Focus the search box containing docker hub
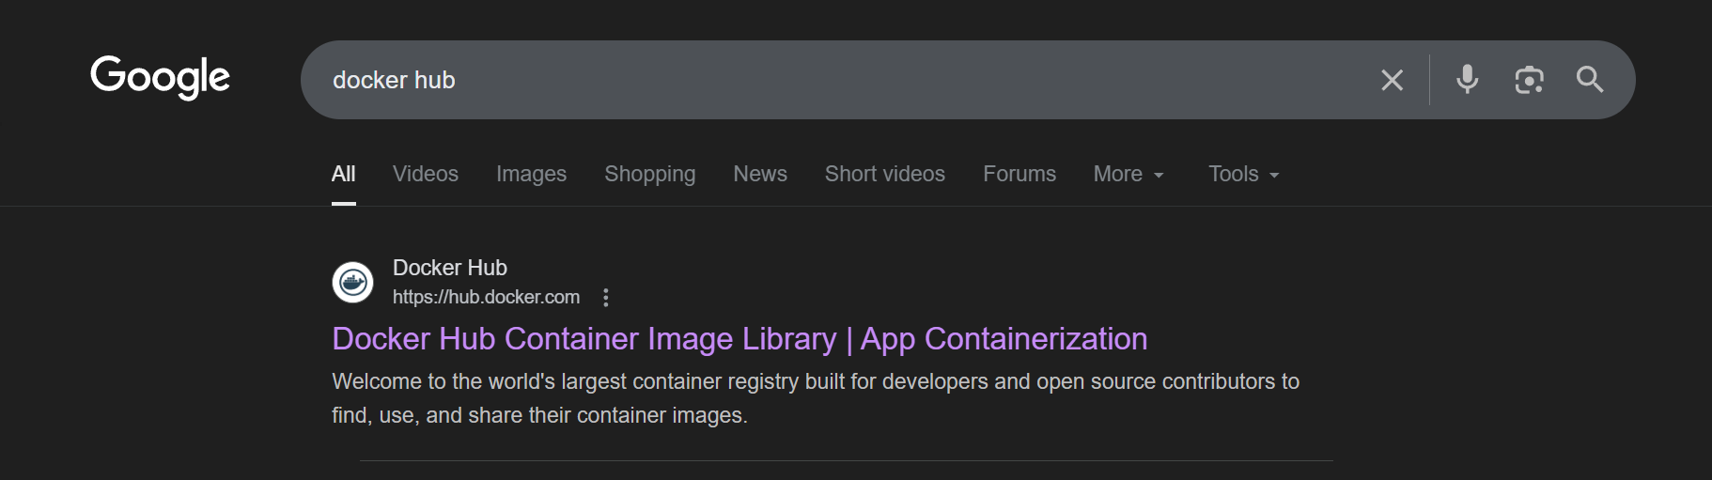This screenshot has height=480, width=1712. (846, 80)
